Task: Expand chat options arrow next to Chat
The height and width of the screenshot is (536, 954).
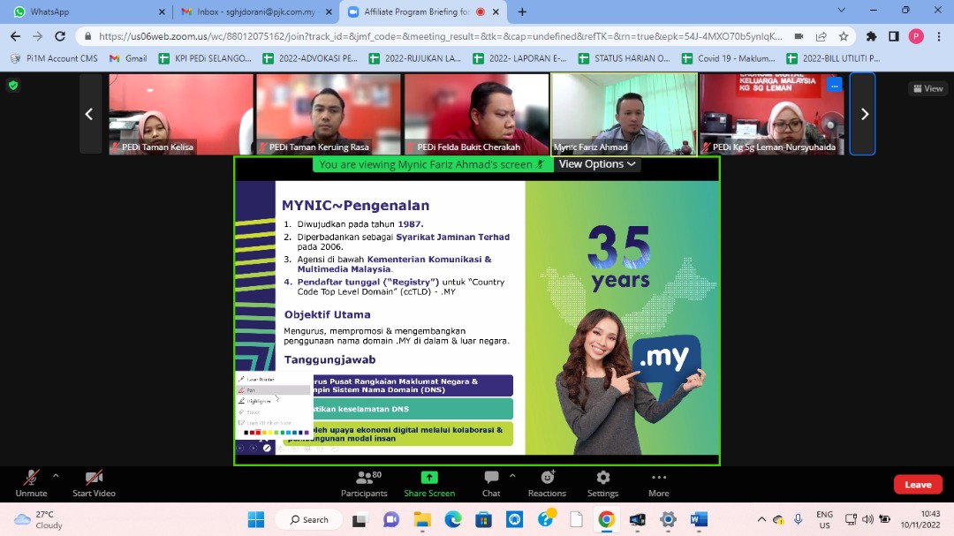Action: coord(512,476)
